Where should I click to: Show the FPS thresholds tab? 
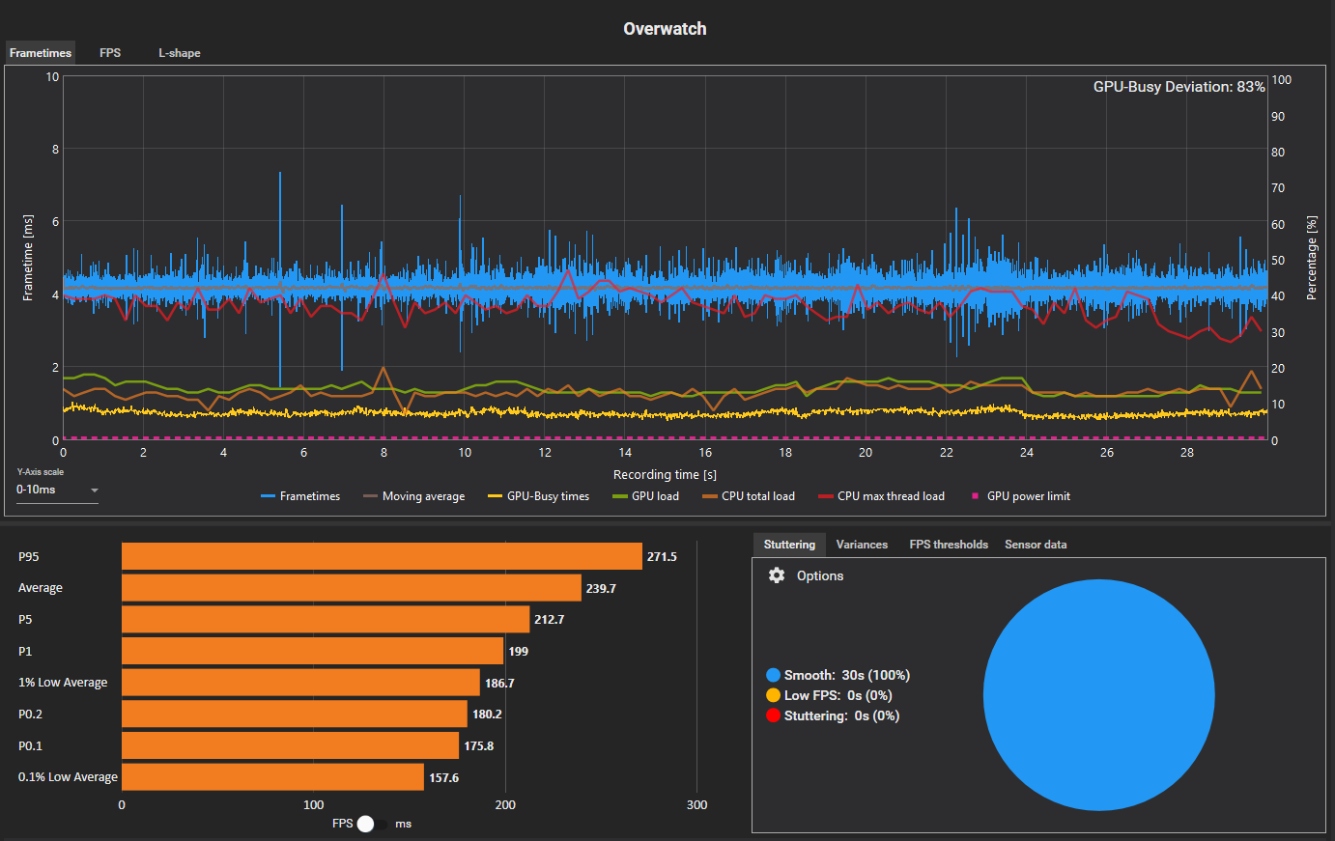point(949,545)
